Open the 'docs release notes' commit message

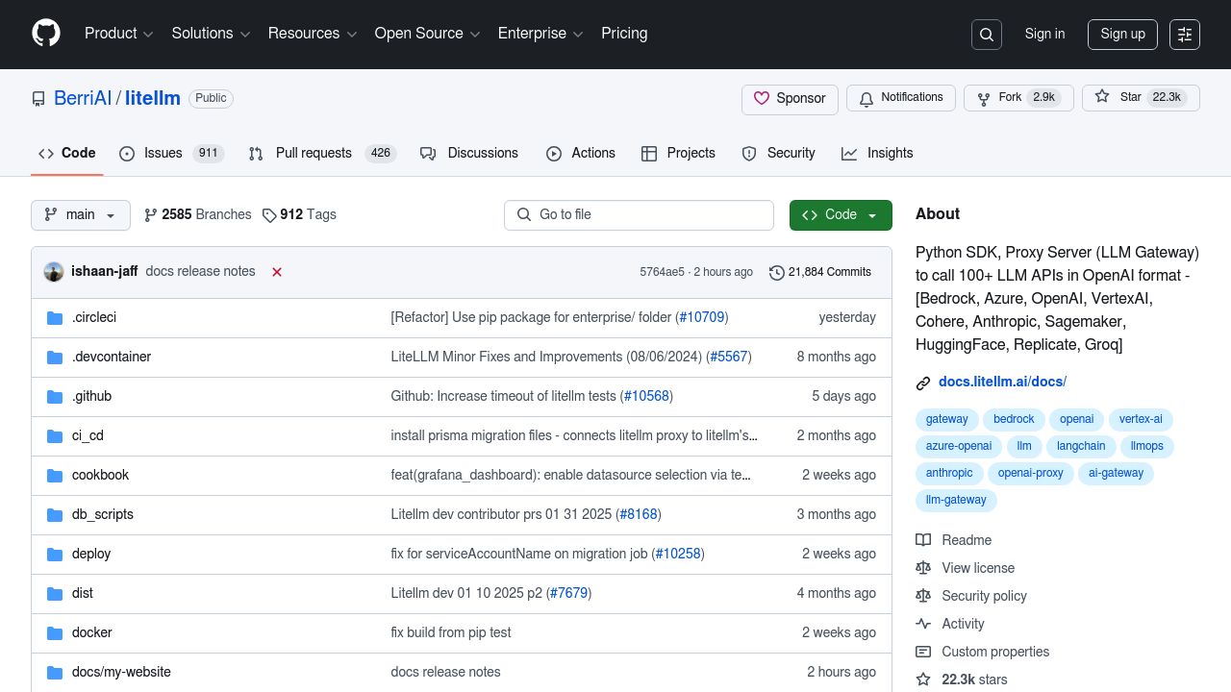pos(200,272)
